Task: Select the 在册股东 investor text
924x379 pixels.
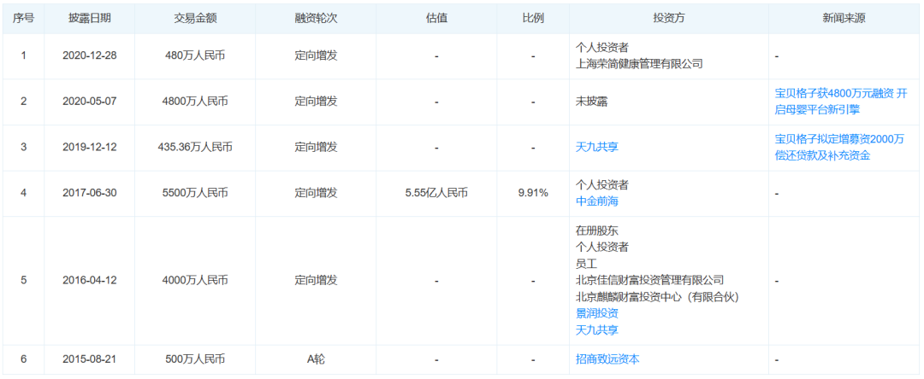Action: coord(597,230)
